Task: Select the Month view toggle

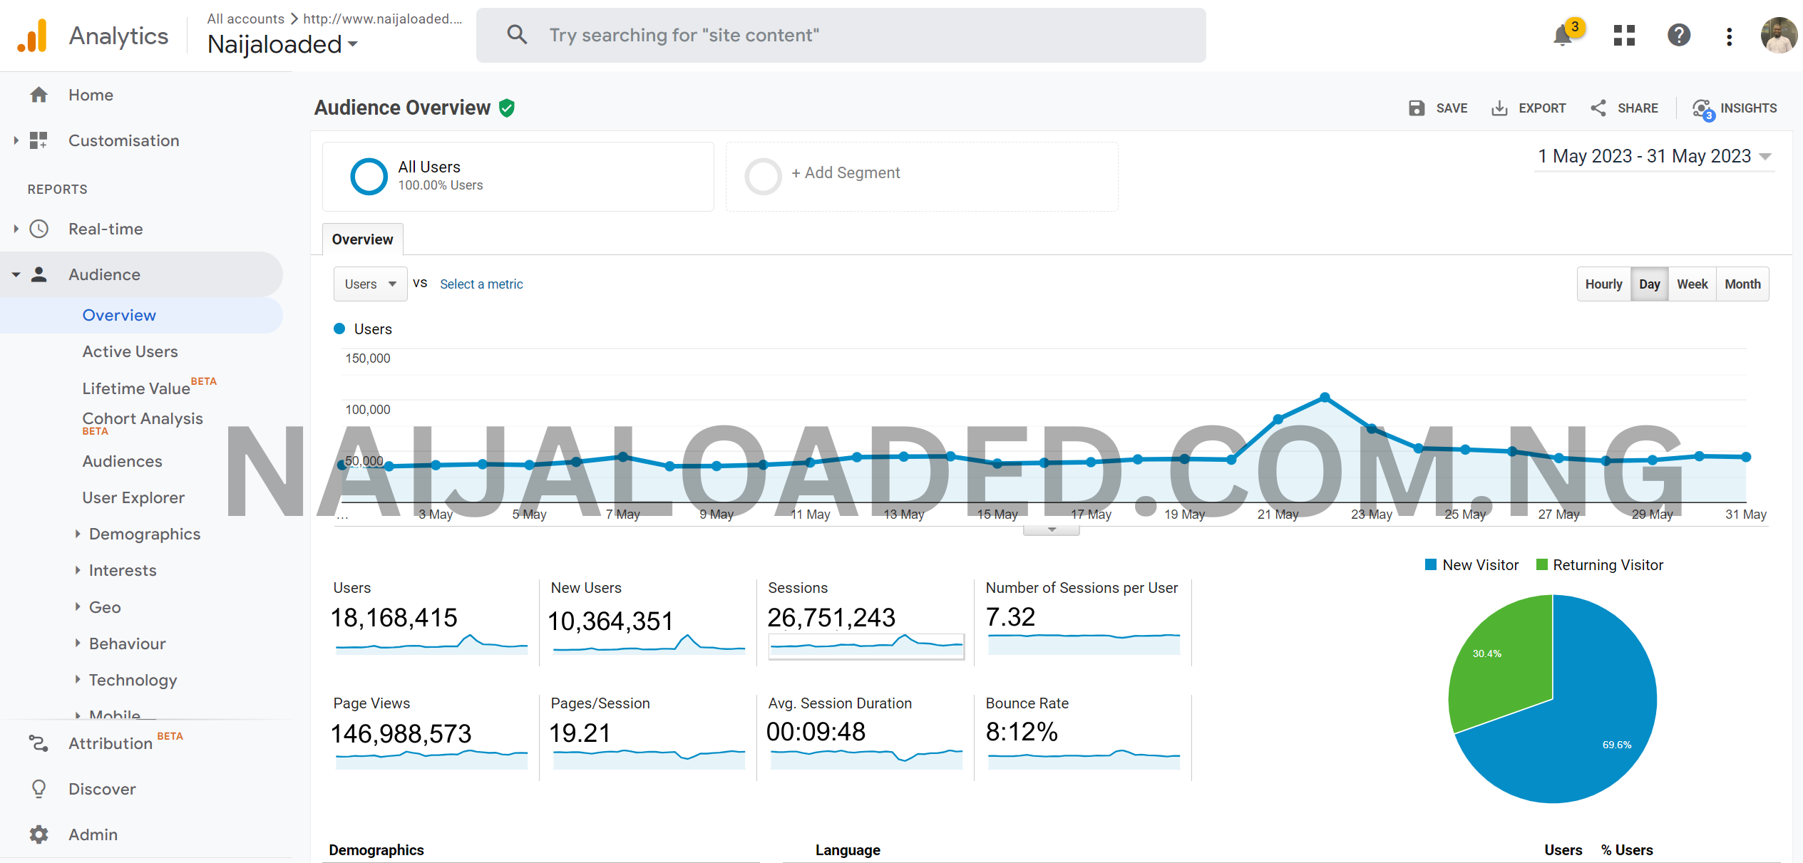Action: point(1742,284)
